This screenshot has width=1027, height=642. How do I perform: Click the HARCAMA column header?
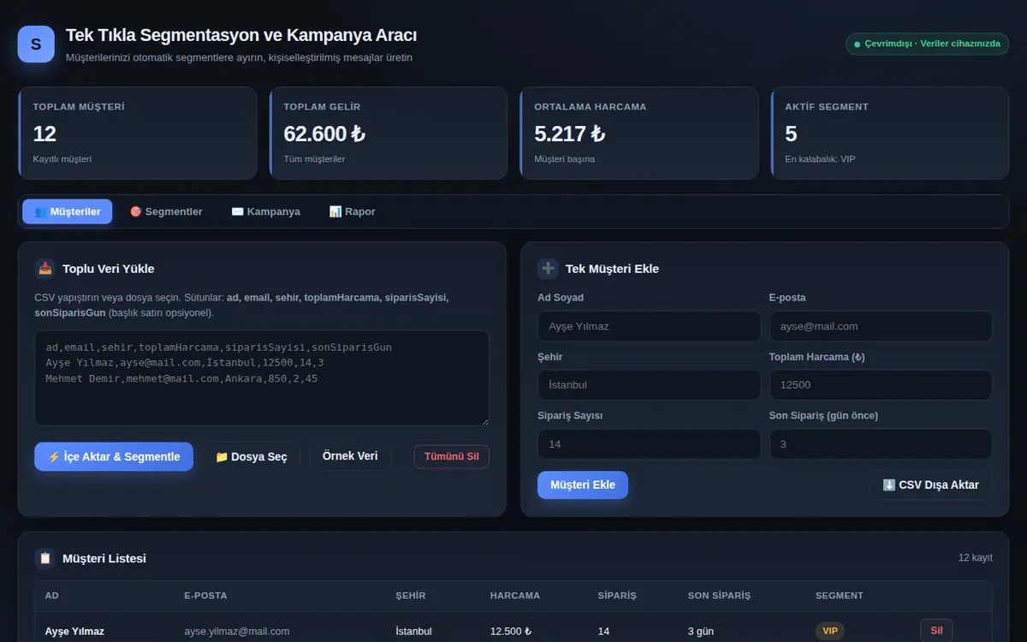pos(515,596)
